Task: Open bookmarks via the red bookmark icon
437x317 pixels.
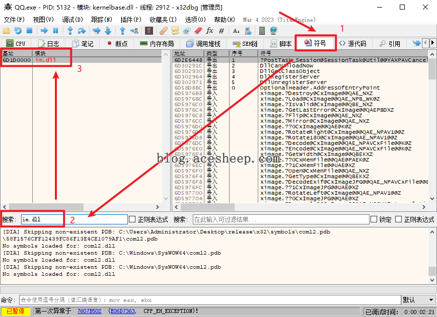Action: point(198,31)
